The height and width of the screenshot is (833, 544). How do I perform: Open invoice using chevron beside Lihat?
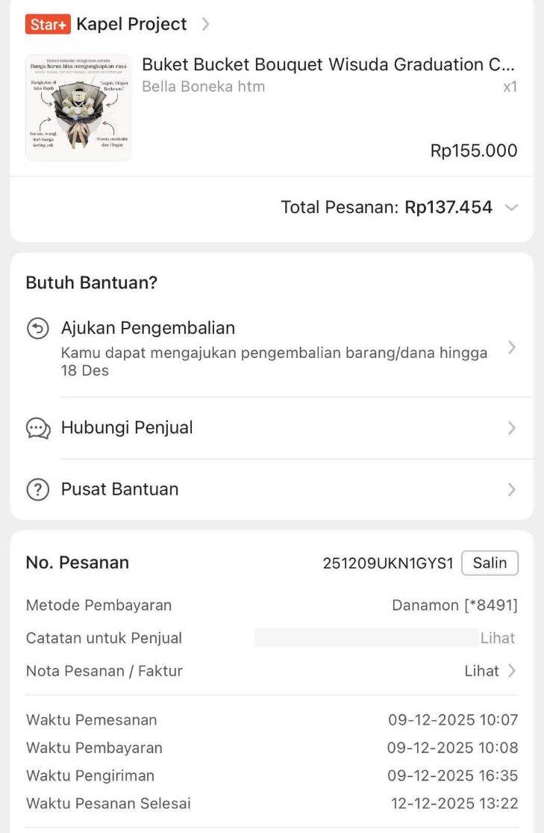tap(512, 671)
